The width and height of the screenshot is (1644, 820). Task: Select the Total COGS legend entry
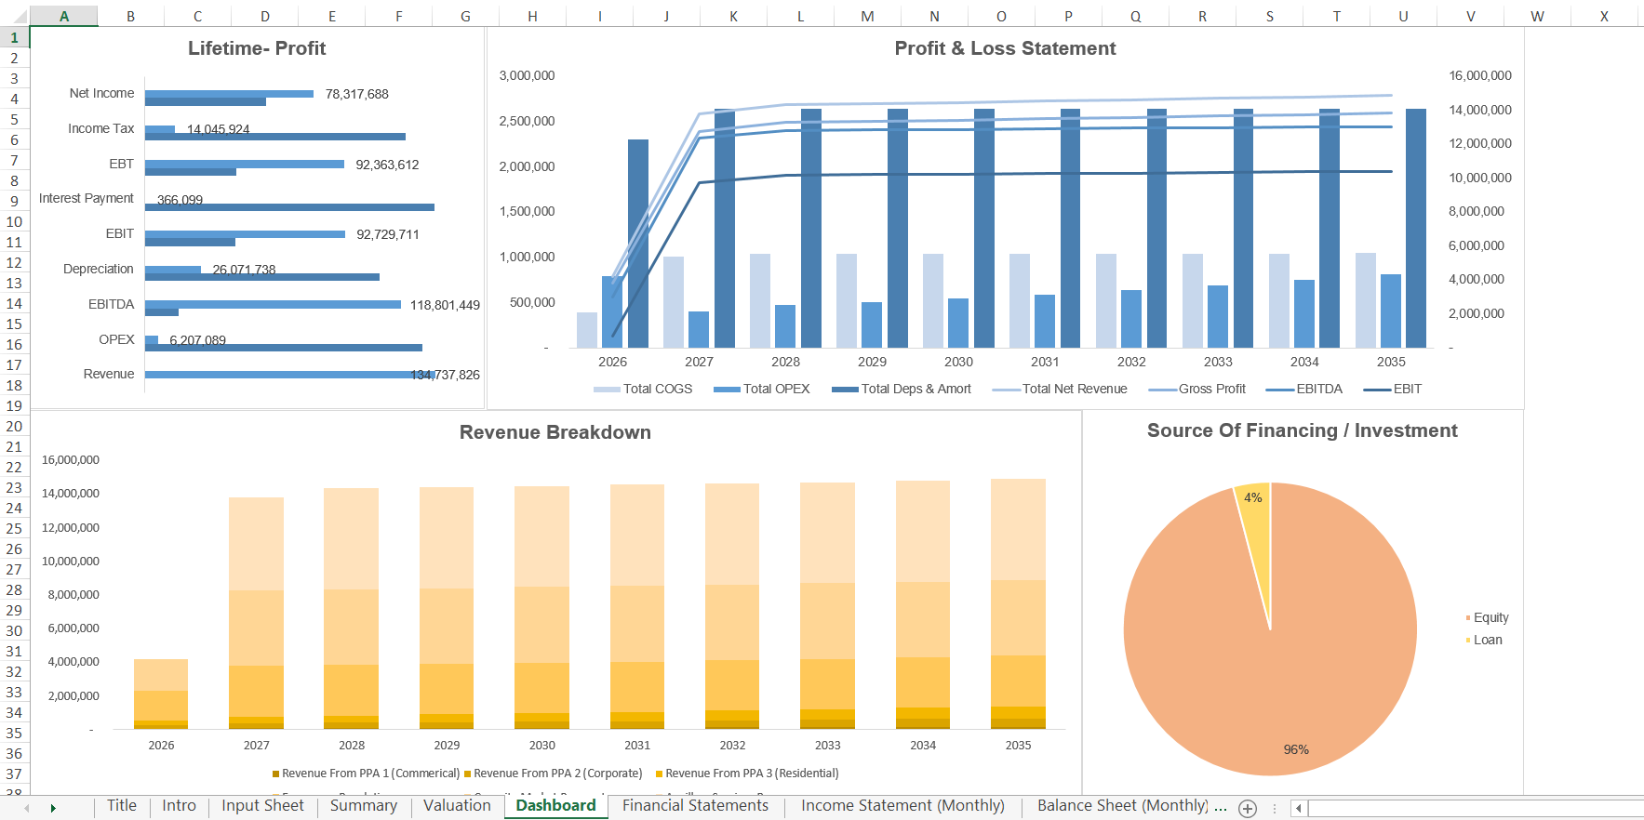(x=644, y=389)
